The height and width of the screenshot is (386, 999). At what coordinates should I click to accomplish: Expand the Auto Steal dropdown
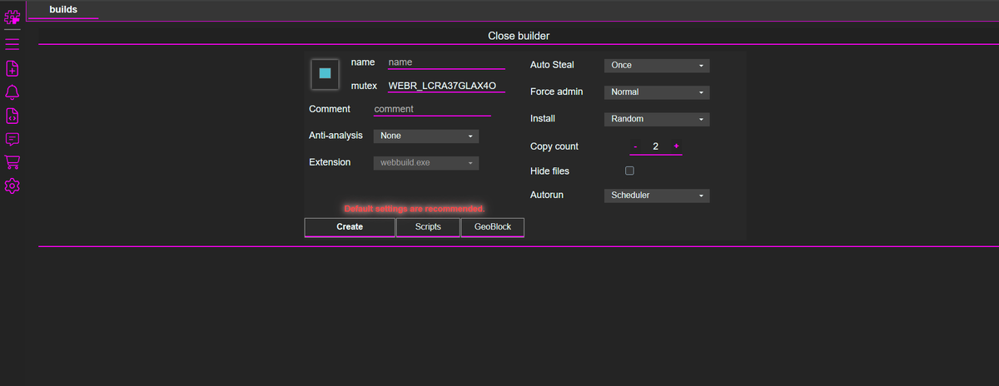(657, 65)
